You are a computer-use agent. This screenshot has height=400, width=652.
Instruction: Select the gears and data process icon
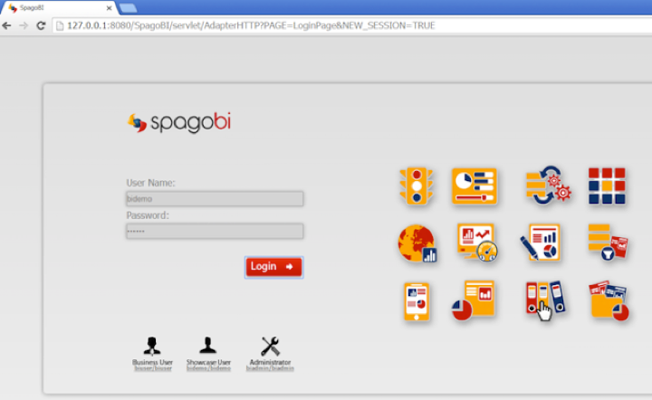[548, 186]
